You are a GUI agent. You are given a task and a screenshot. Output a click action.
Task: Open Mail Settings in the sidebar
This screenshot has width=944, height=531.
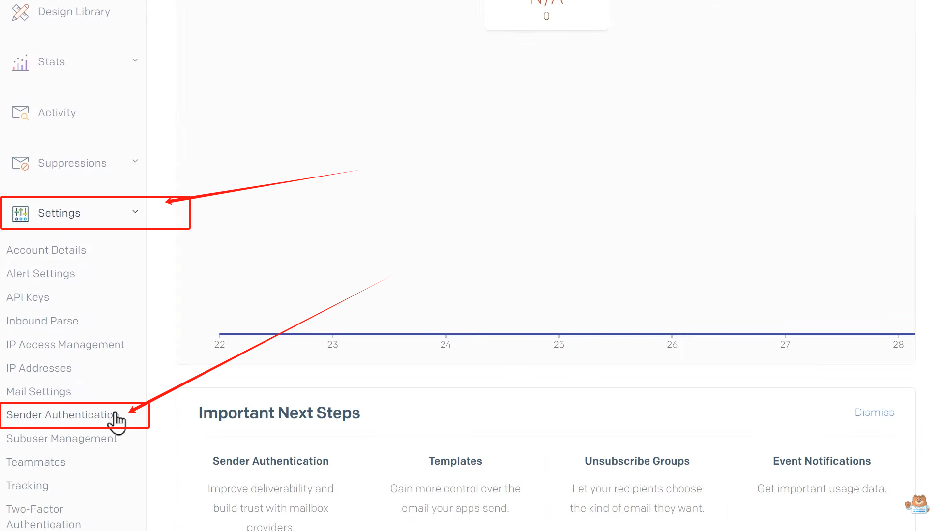click(39, 392)
